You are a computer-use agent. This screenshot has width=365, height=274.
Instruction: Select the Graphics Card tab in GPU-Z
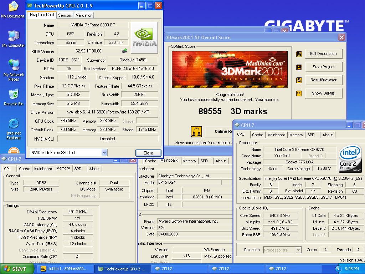tap(42, 15)
